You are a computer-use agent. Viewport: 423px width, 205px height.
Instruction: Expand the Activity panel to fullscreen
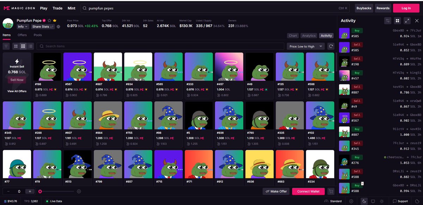coord(407,21)
